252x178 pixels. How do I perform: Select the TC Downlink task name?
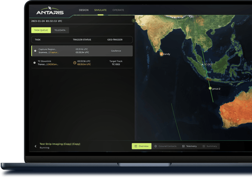[45, 61]
